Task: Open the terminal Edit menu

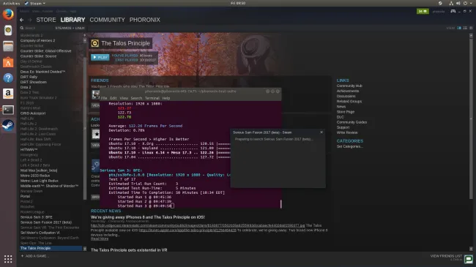Action: coord(114,98)
